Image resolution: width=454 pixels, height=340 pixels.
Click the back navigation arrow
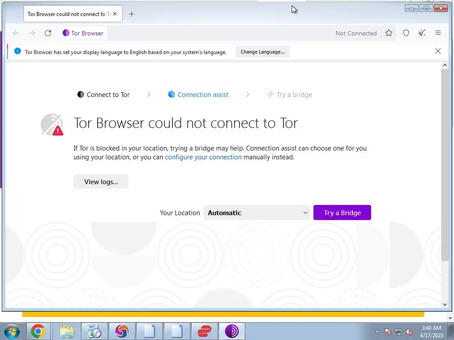click(x=16, y=33)
